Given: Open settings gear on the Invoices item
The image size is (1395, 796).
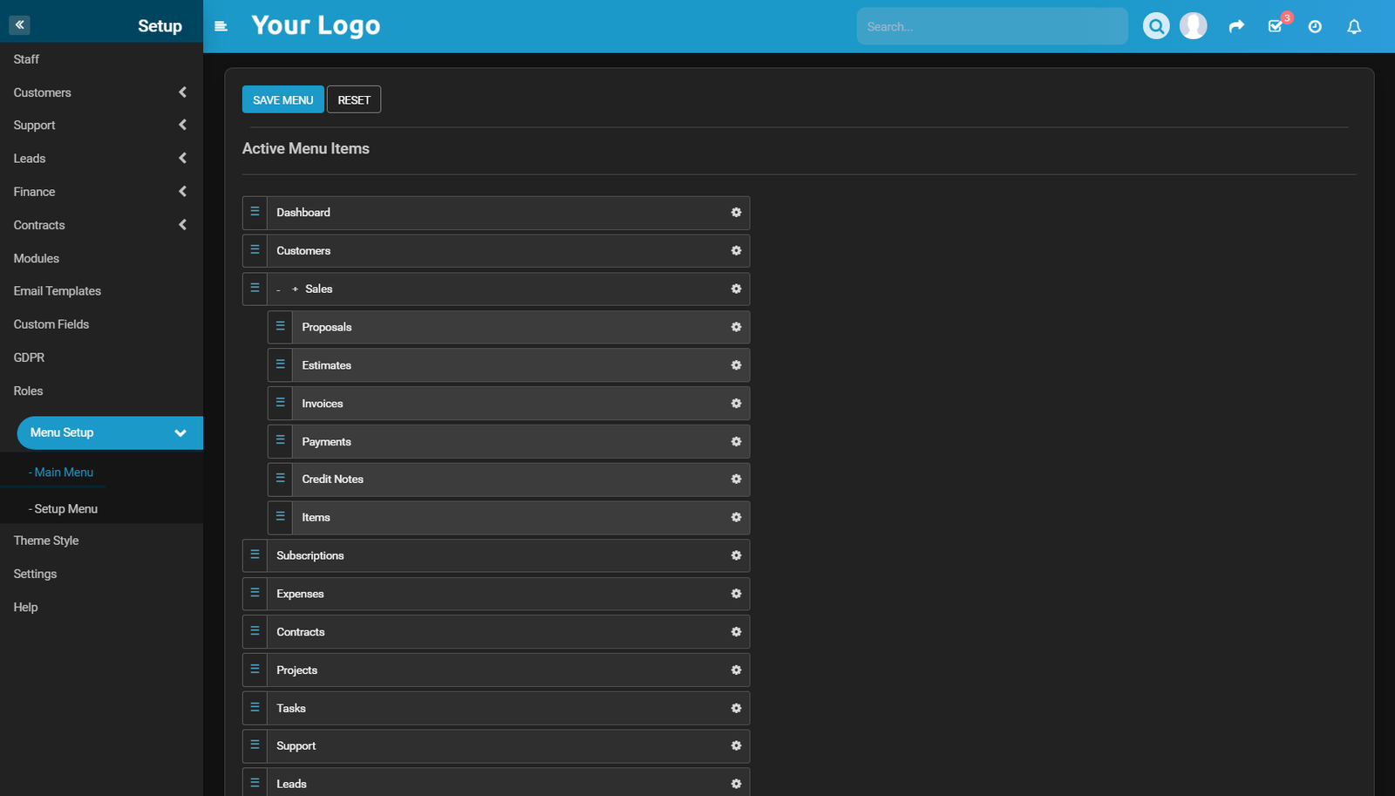Looking at the screenshot, I should tap(735, 403).
